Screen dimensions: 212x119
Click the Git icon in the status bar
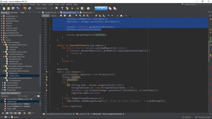coord(7,117)
